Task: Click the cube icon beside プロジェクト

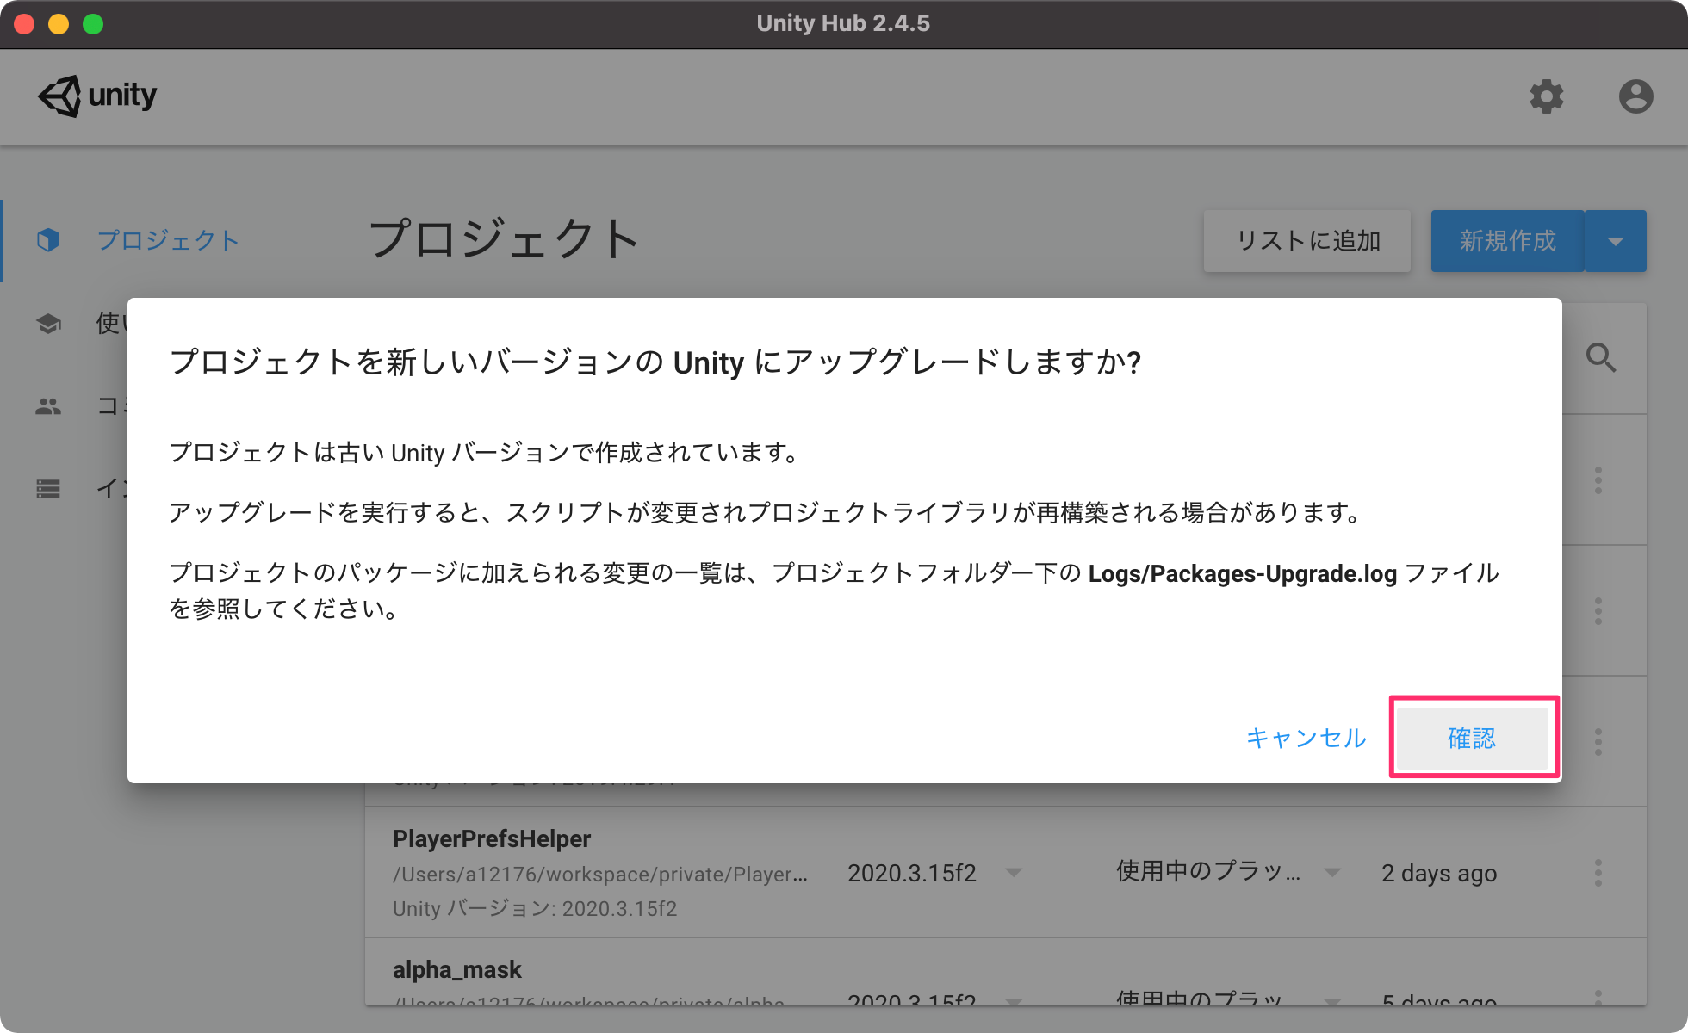Action: [48, 240]
